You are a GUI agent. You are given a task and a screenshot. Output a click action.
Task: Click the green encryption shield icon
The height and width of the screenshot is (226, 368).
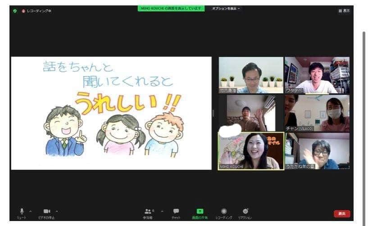[15, 11]
